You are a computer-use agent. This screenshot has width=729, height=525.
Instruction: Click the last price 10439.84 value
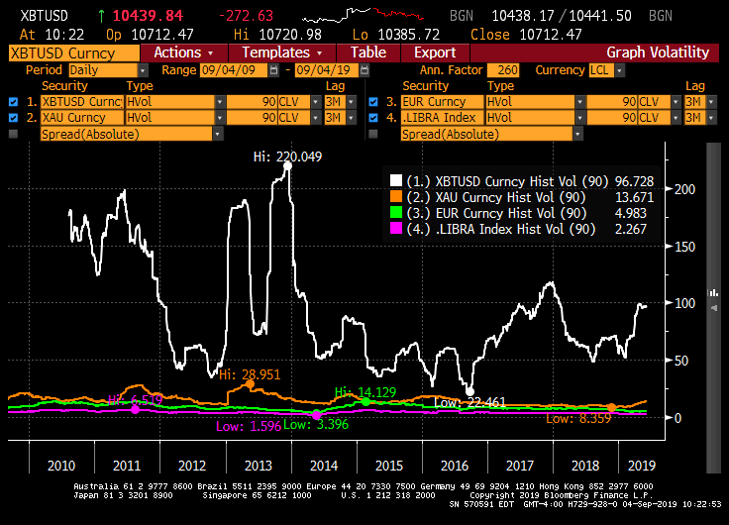148,16
